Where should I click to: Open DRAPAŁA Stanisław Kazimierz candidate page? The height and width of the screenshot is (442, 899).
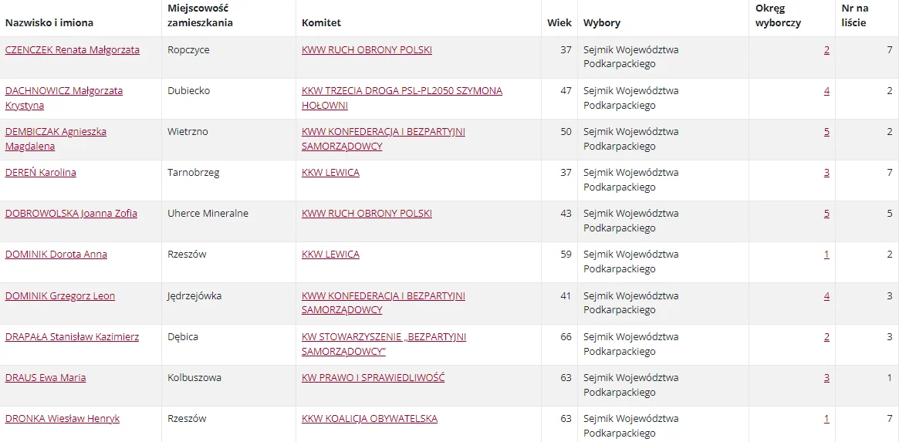73,336
